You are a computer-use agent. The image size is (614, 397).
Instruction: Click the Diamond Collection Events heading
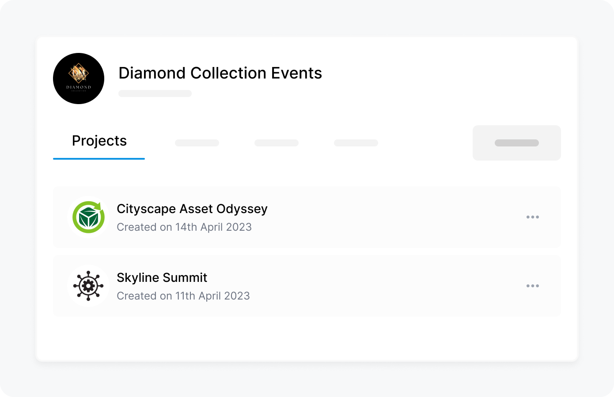click(x=220, y=73)
